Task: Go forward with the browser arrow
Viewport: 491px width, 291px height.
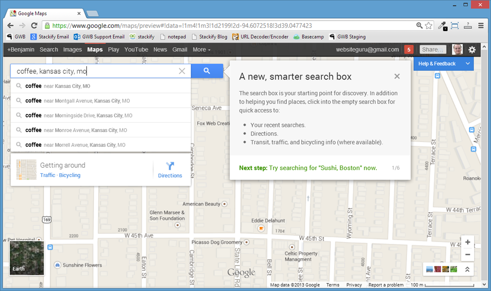Action: pos(22,26)
